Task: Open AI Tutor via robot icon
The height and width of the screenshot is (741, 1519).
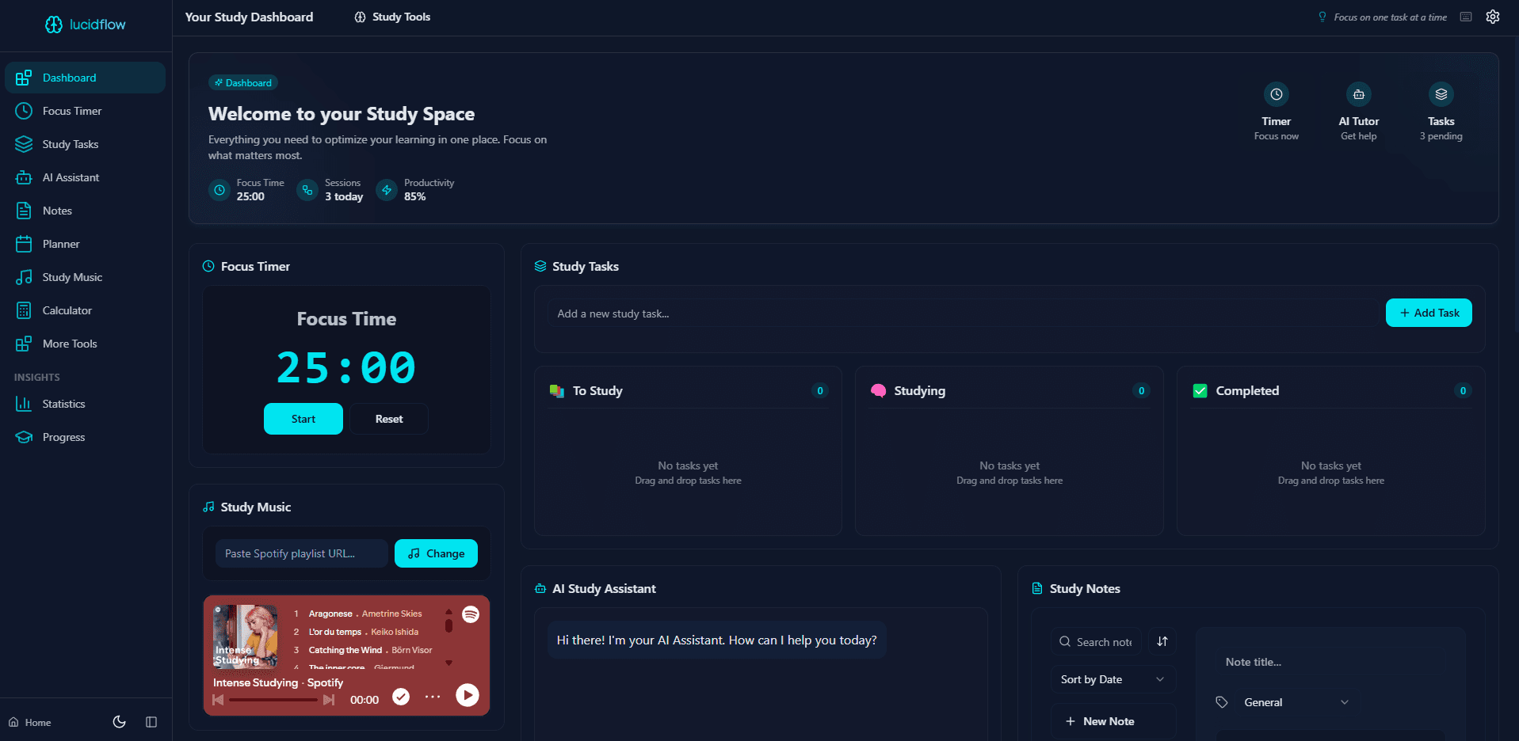Action: 1358,94
